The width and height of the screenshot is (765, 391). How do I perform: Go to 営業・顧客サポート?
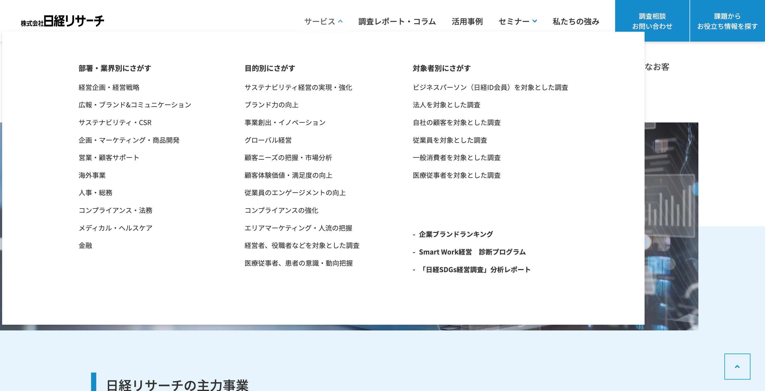click(109, 158)
